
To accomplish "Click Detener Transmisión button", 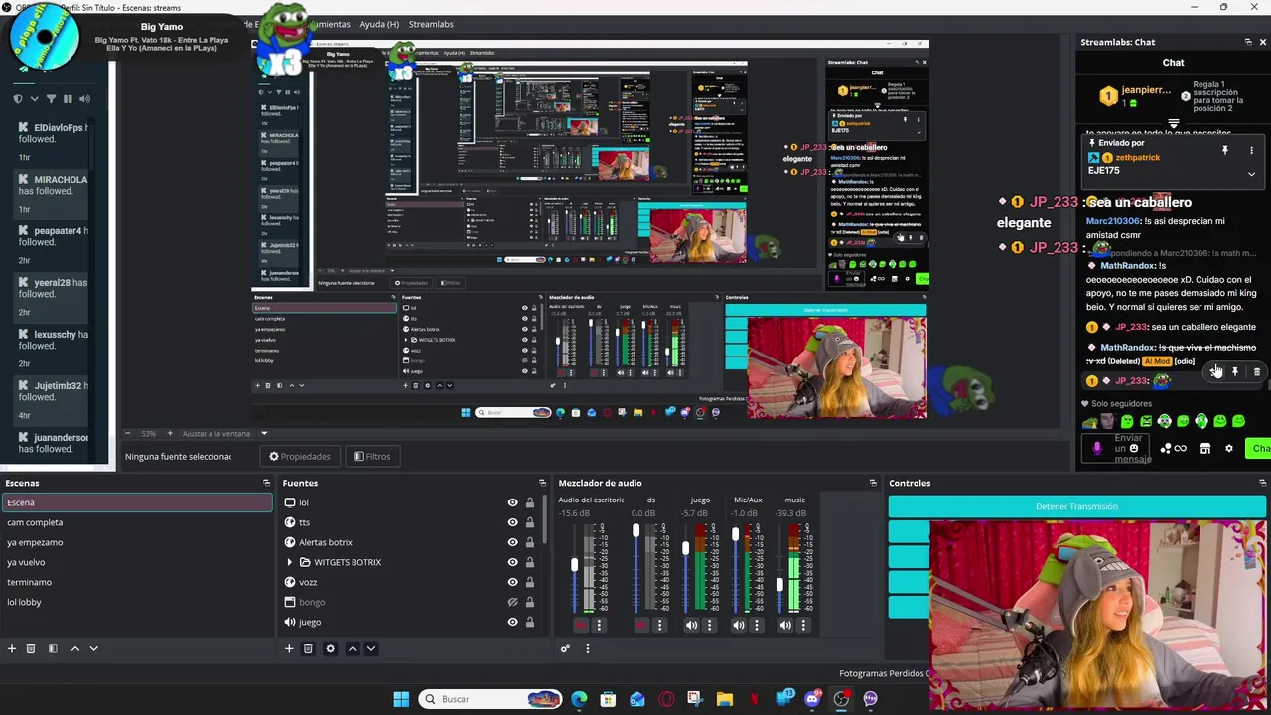I will coord(1076,506).
